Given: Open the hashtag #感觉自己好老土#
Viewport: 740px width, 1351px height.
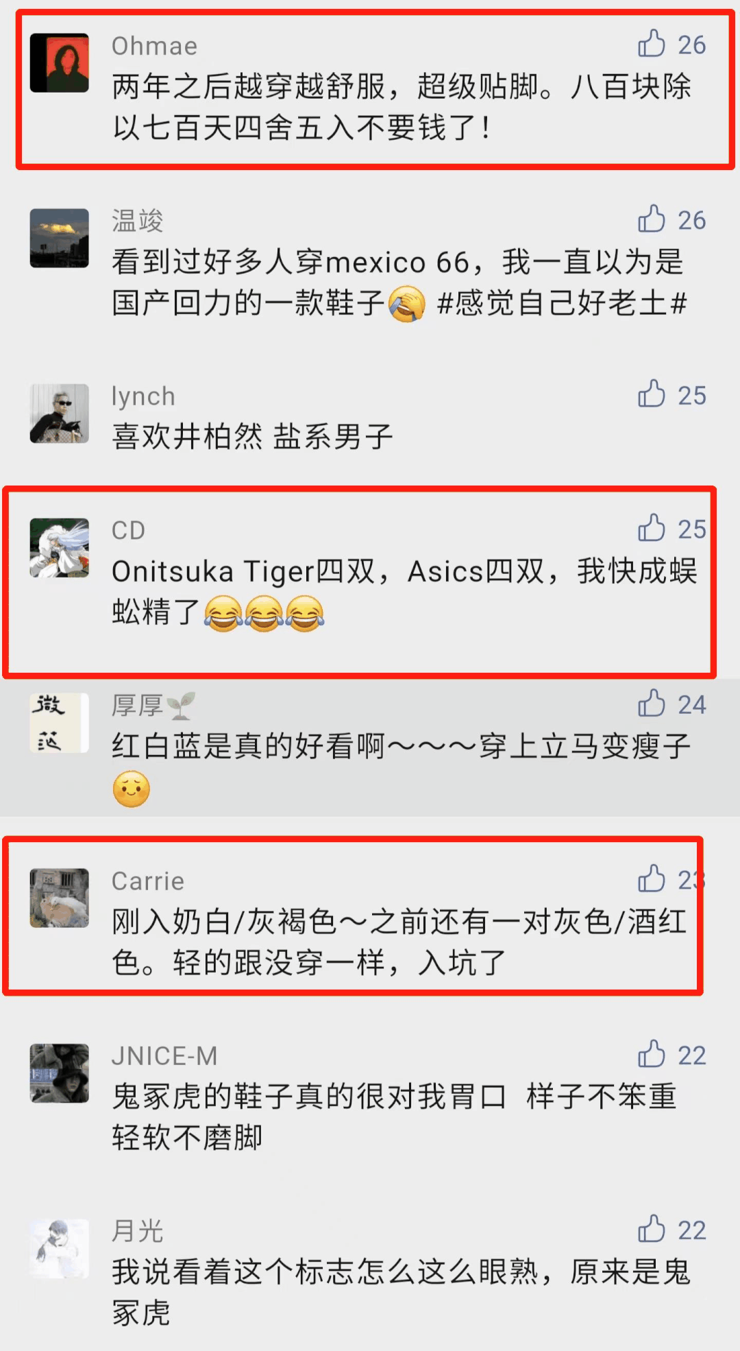Looking at the screenshot, I should pos(562,303).
